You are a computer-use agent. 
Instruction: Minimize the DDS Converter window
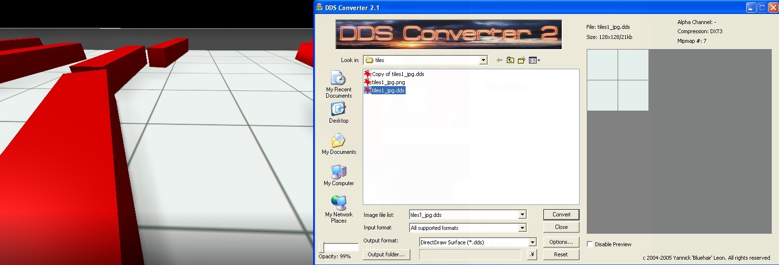(x=751, y=7)
